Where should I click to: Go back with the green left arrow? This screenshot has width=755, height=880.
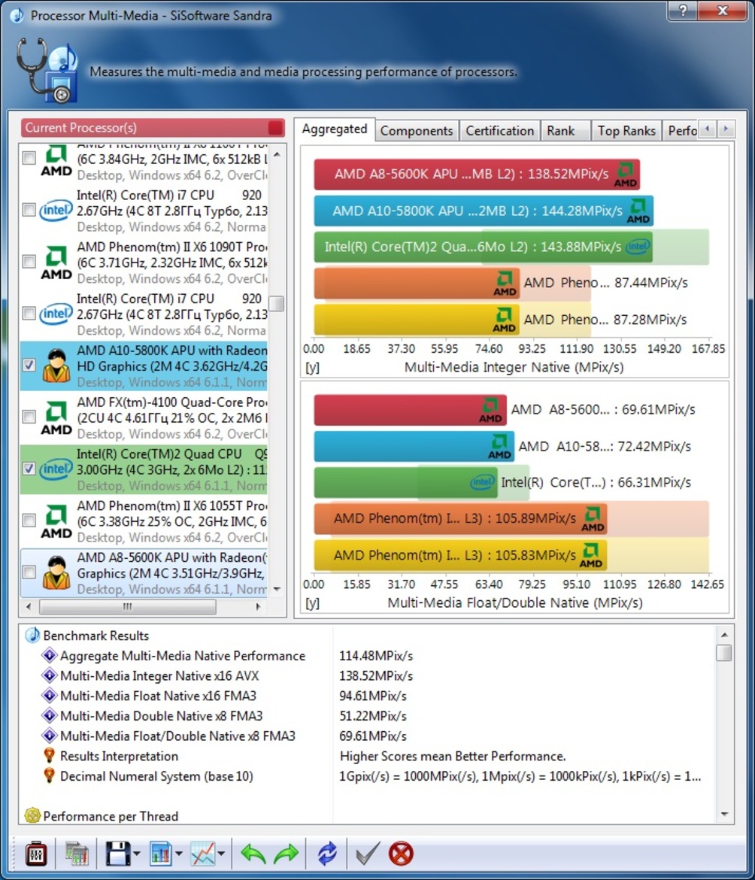253,854
